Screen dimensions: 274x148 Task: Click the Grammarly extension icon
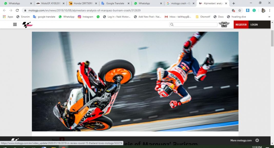254,10
